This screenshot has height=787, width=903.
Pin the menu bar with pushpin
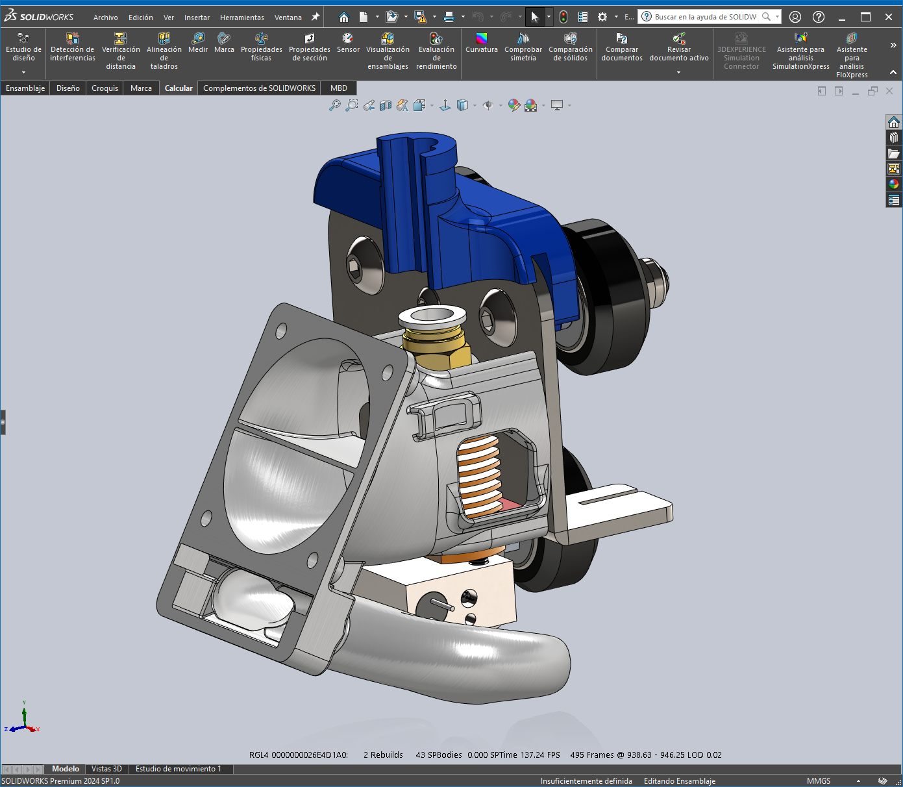315,17
